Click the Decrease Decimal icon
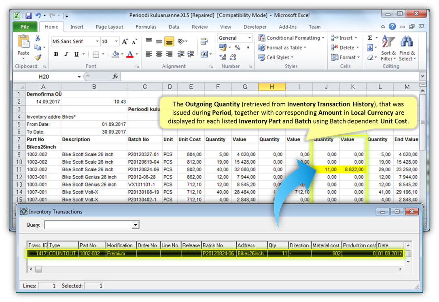The width and height of the screenshot is (439, 302). coord(233,57)
